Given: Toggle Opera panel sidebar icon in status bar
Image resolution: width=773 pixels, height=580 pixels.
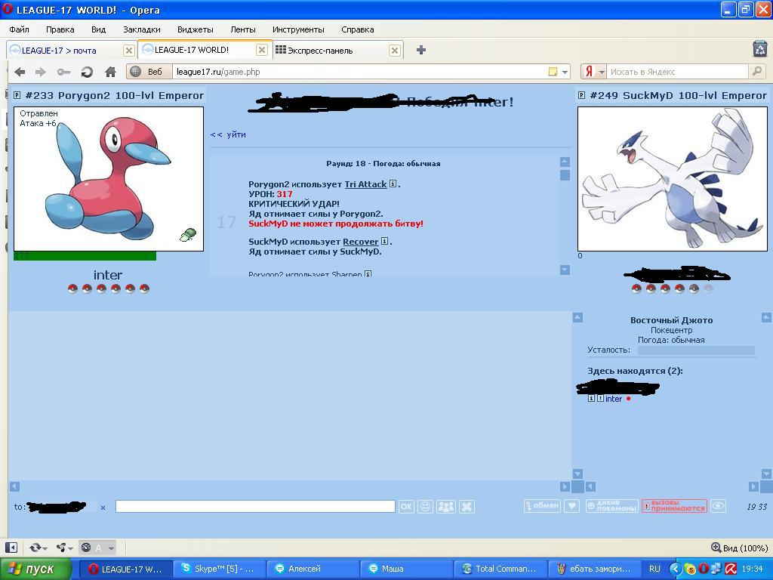Looking at the screenshot, I should pos(11,548).
